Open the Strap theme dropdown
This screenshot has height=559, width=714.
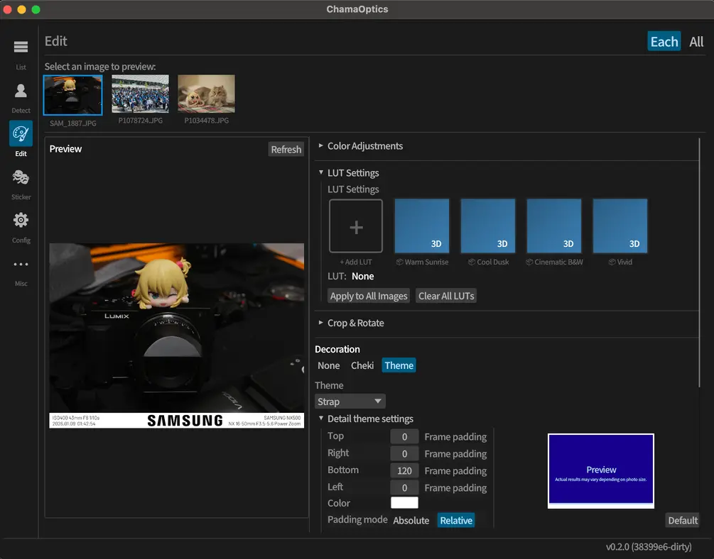pyautogui.click(x=350, y=402)
